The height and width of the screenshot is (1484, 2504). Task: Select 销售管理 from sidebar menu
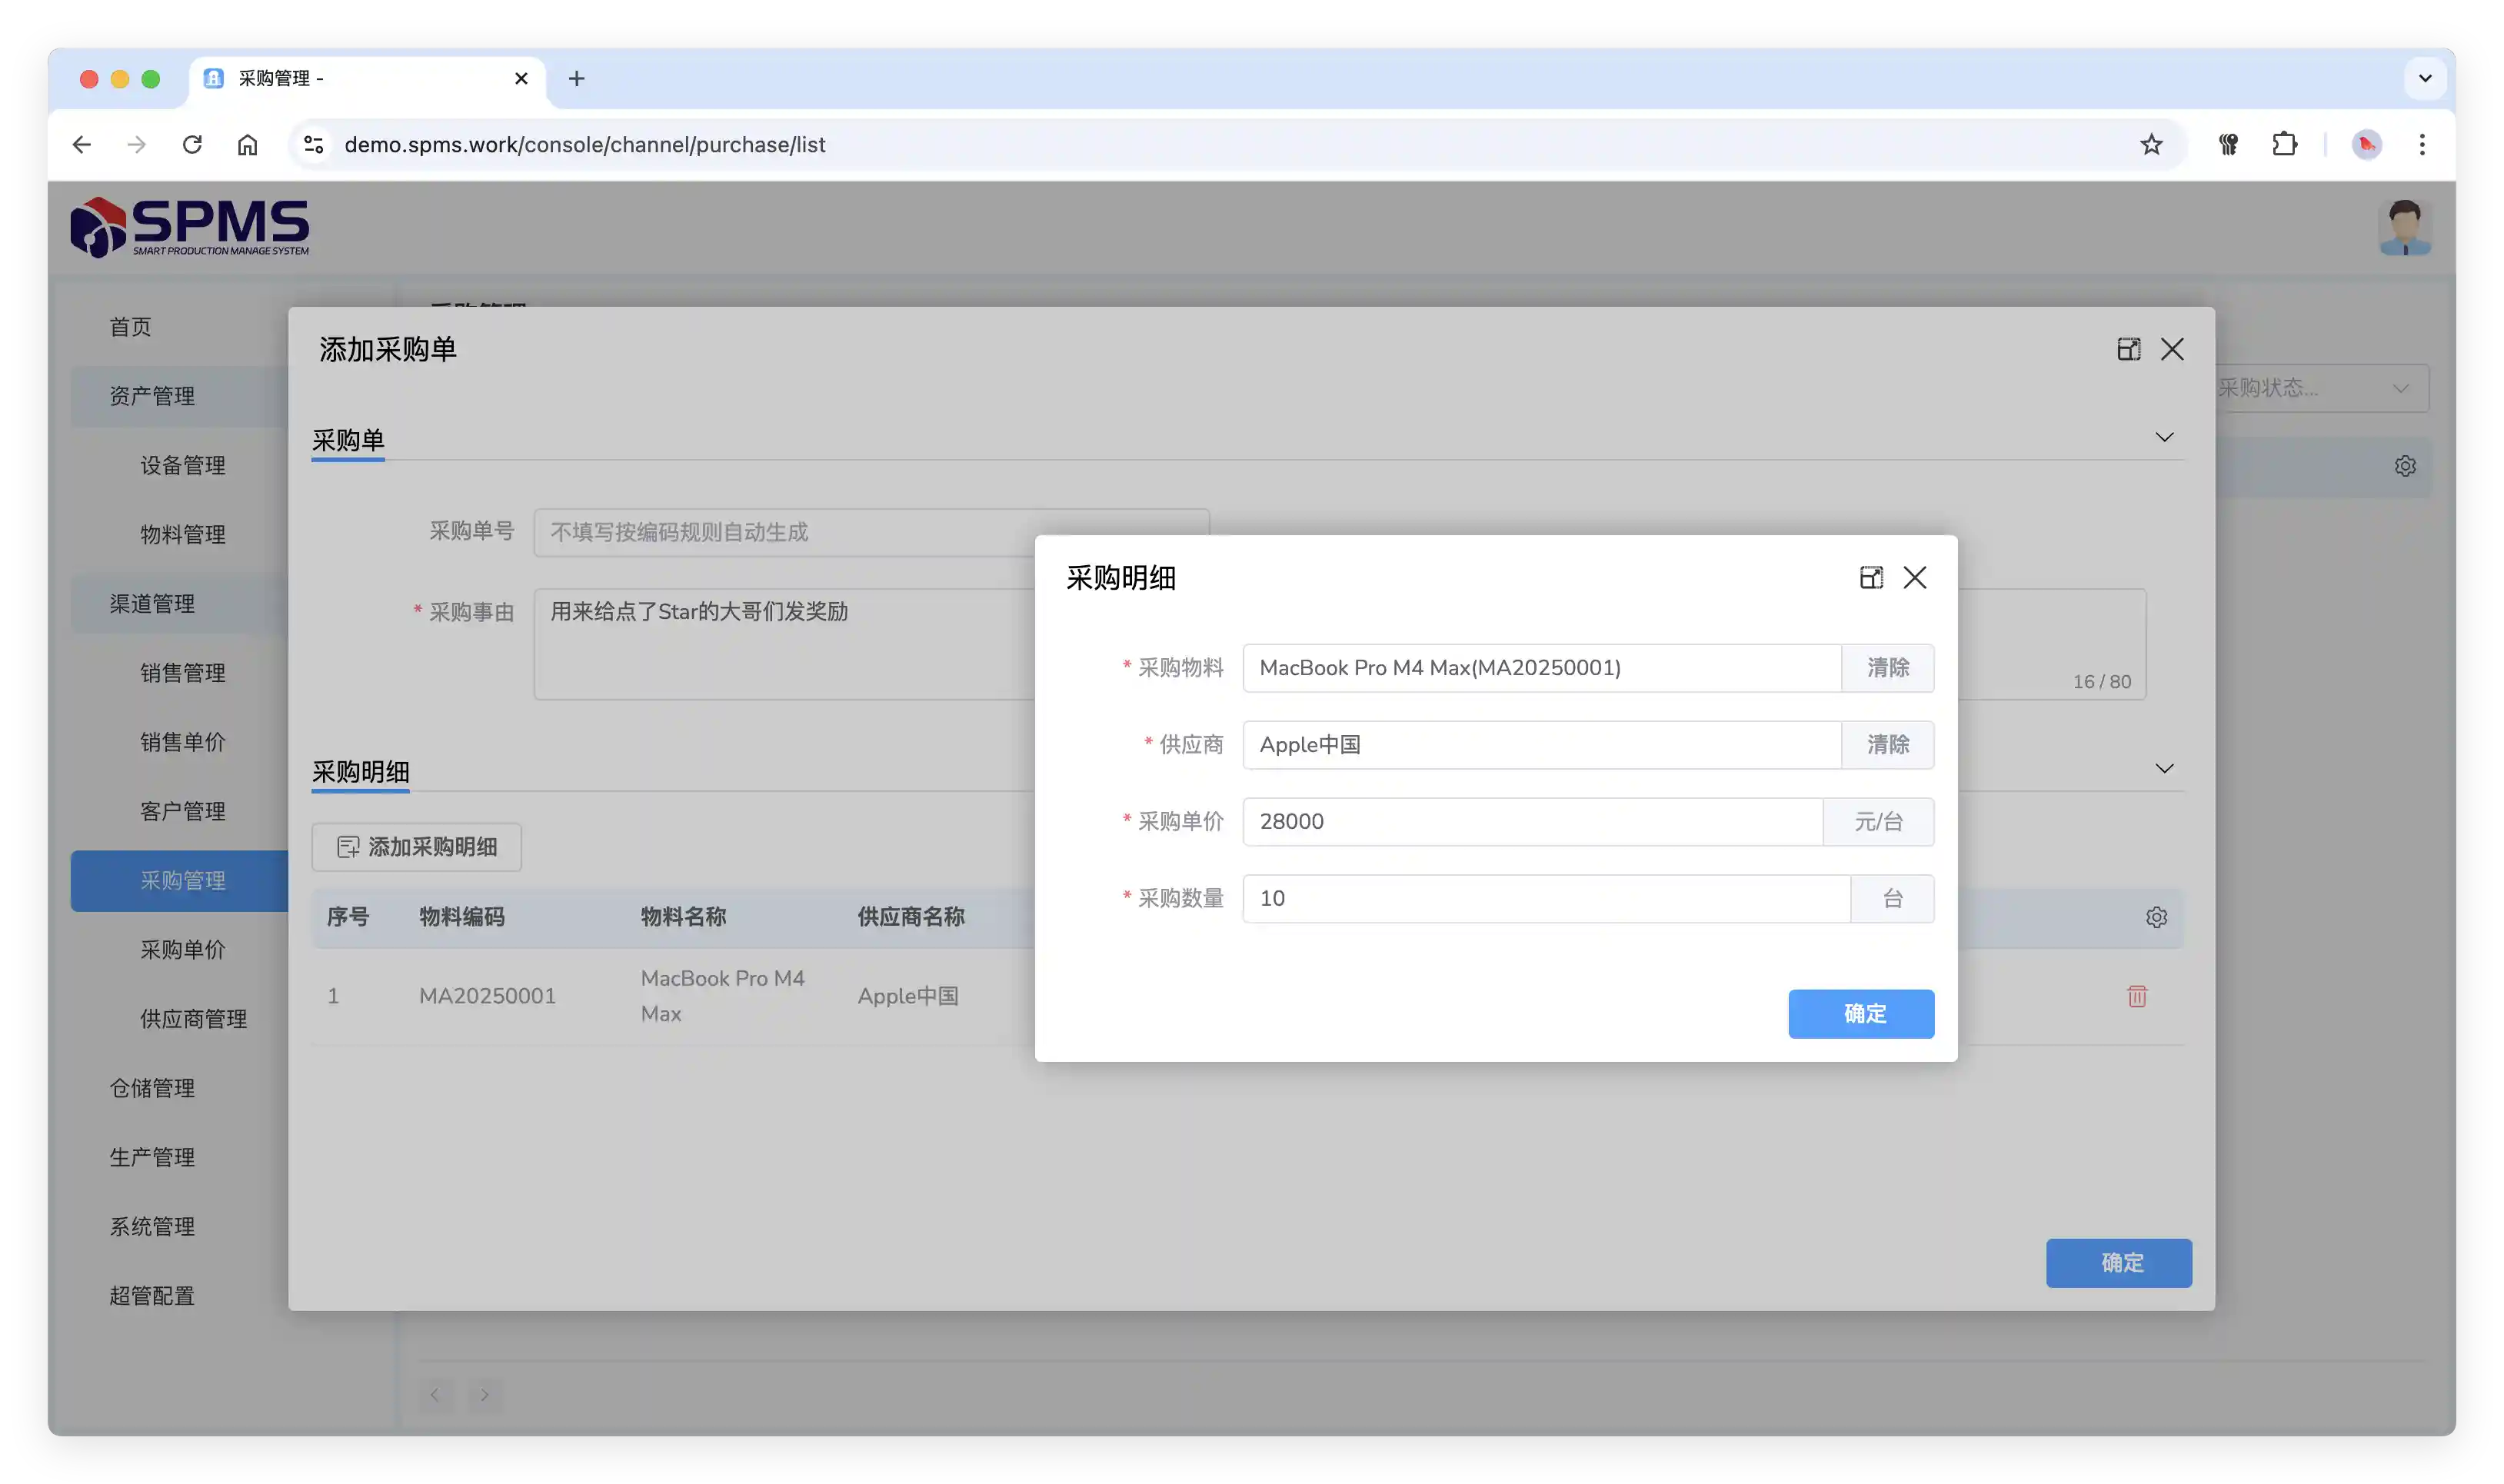tap(182, 672)
